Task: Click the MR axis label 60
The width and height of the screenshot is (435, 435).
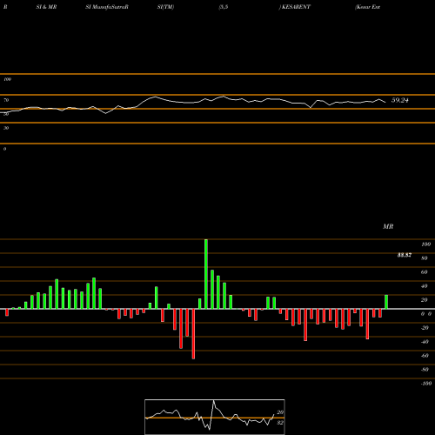Action: tap(425, 272)
